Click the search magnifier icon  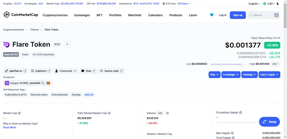[251, 15]
